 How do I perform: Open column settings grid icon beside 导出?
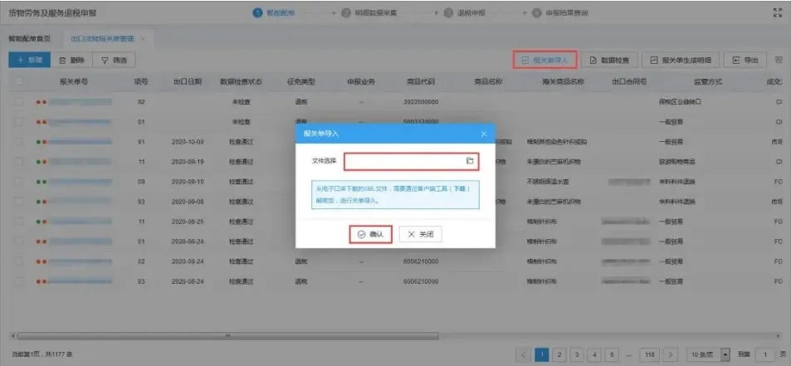[x=779, y=60]
